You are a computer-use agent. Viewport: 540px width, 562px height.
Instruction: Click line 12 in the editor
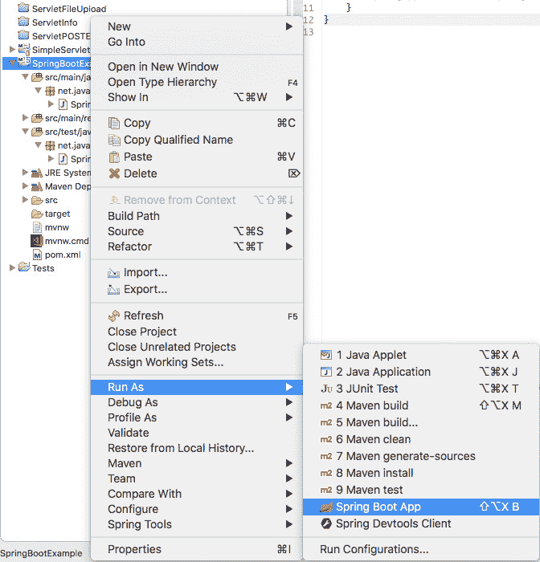point(431,20)
